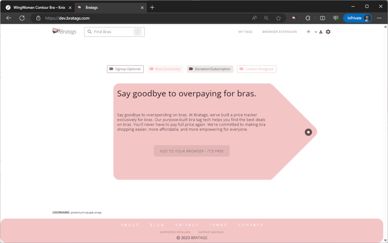Click the zoom magnifier icon in address bar
The image size is (388, 243).
[266, 18]
